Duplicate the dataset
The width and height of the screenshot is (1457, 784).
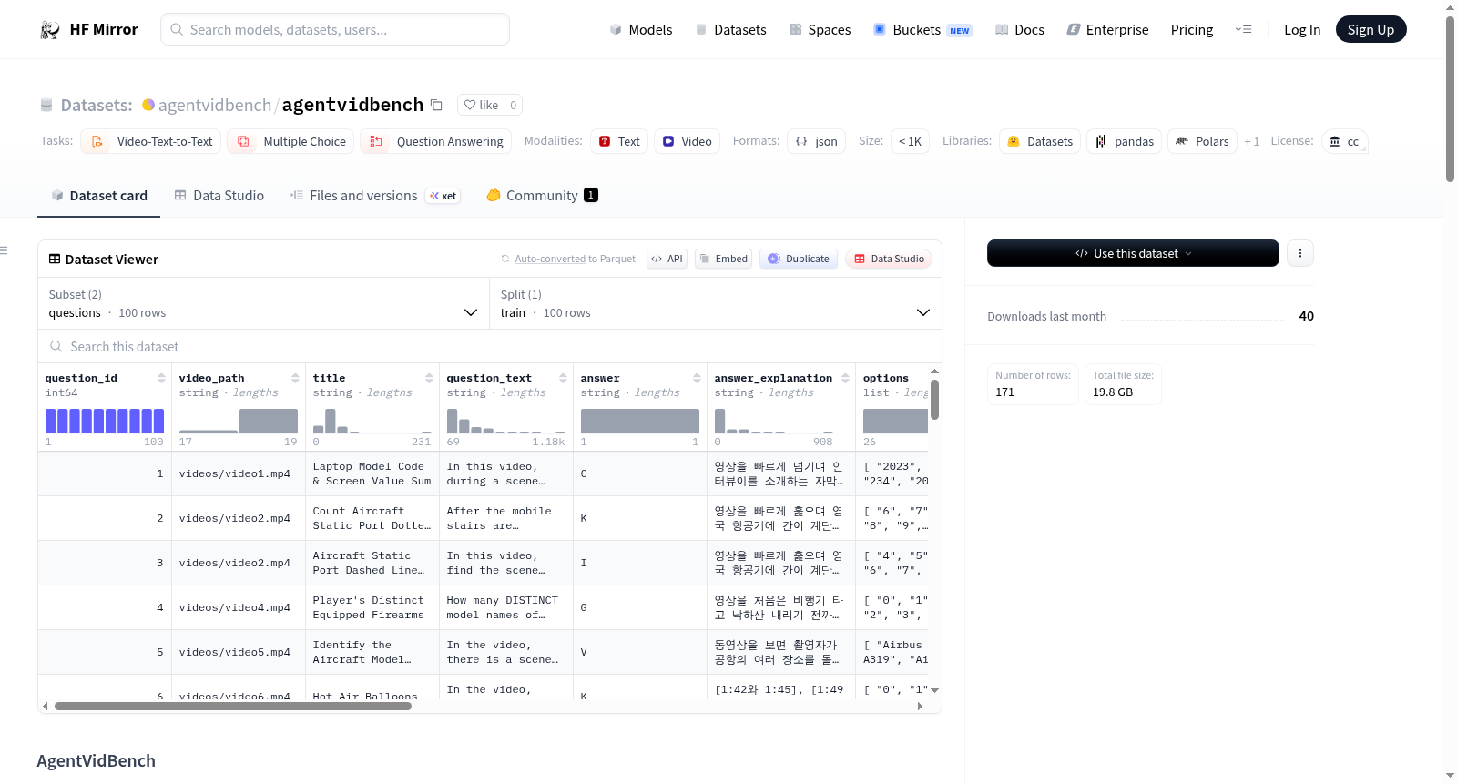(x=799, y=259)
